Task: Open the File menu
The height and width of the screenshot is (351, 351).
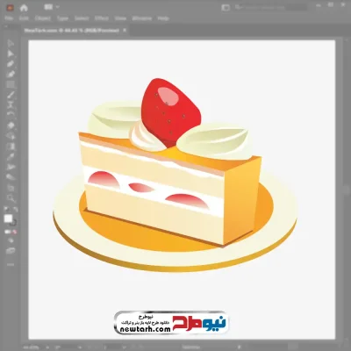Action: point(9,18)
